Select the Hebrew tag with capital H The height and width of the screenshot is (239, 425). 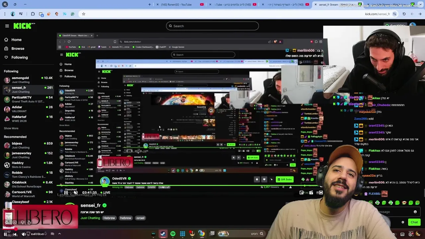click(109, 218)
